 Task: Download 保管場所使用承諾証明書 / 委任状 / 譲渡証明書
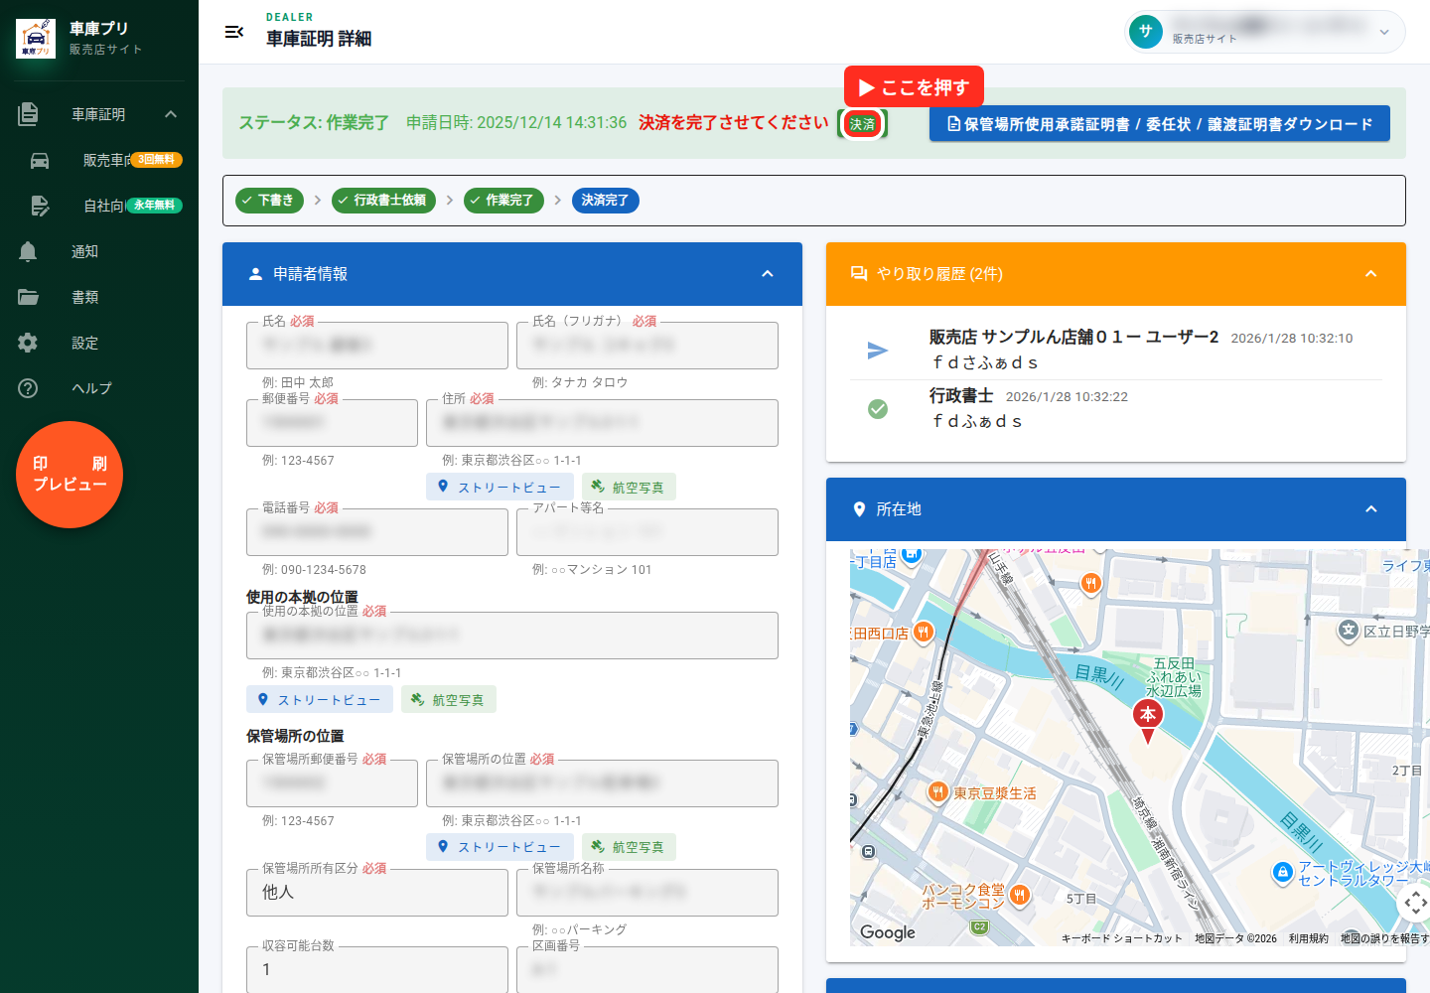[1160, 124]
